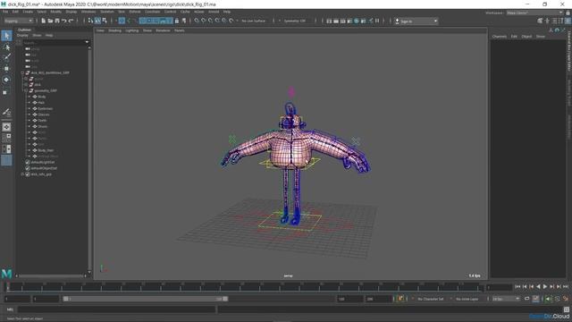Go to end of playback range
The height and width of the screenshot is (322, 572).
click(x=566, y=287)
